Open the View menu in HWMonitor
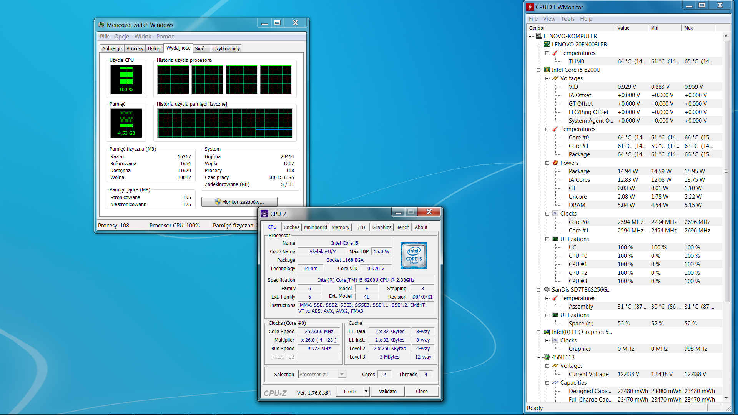 [x=549, y=19]
